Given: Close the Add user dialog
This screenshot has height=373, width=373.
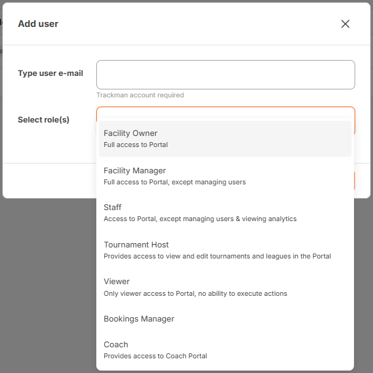Looking at the screenshot, I should [x=345, y=24].
